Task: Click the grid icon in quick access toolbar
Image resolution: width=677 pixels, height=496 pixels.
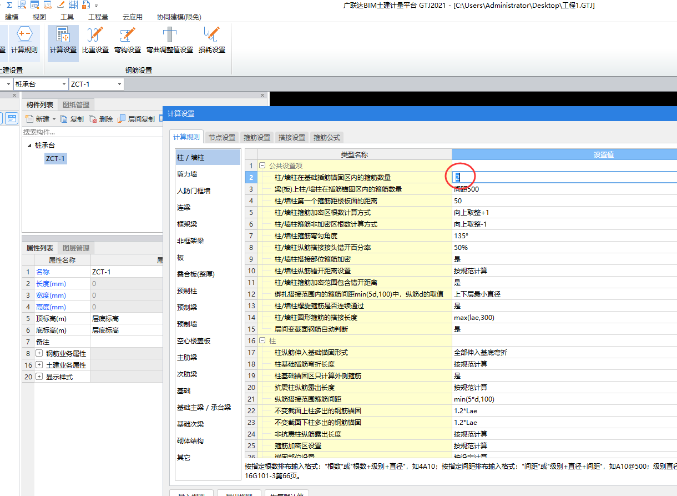Action: (73, 5)
